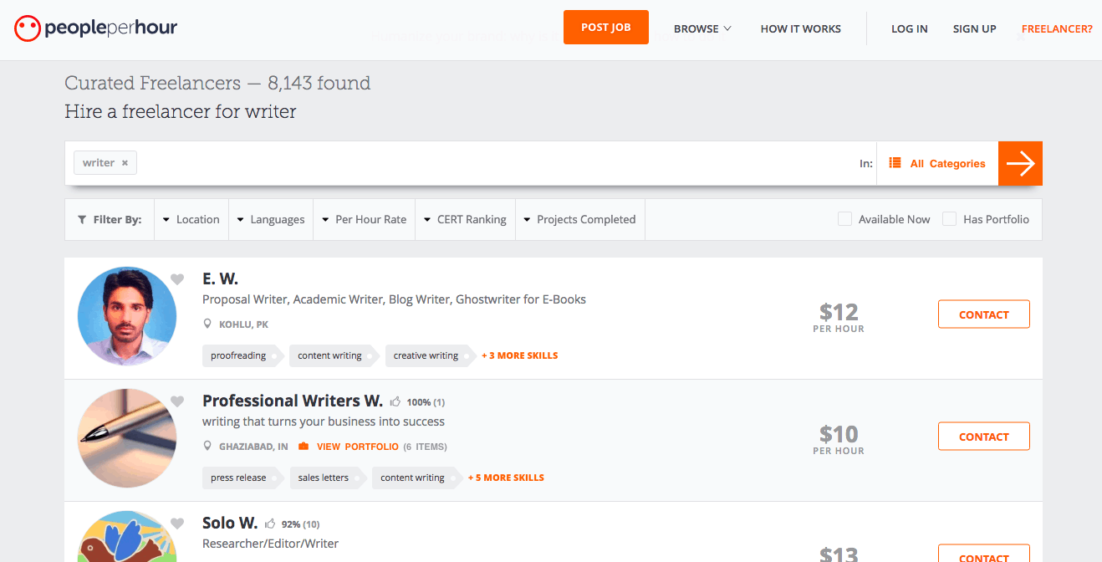Select the press release skill tag
1102x562 pixels.
click(x=242, y=478)
